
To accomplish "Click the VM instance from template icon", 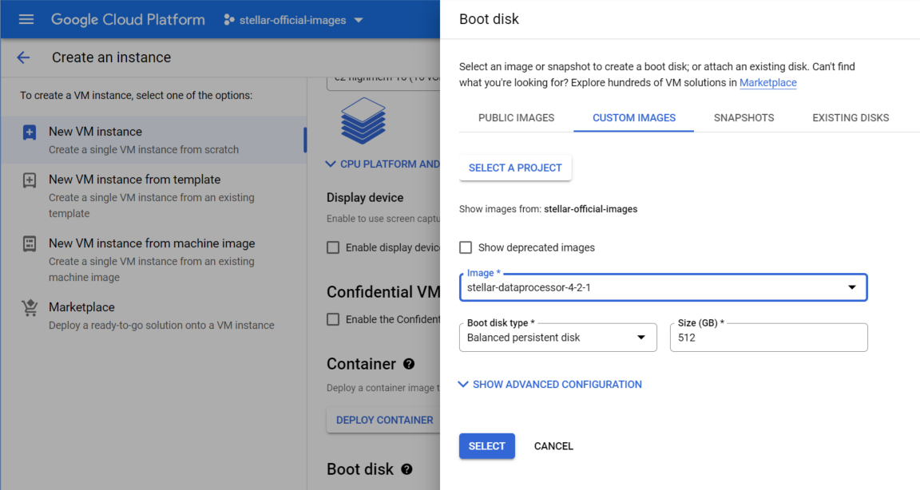I will [x=30, y=180].
